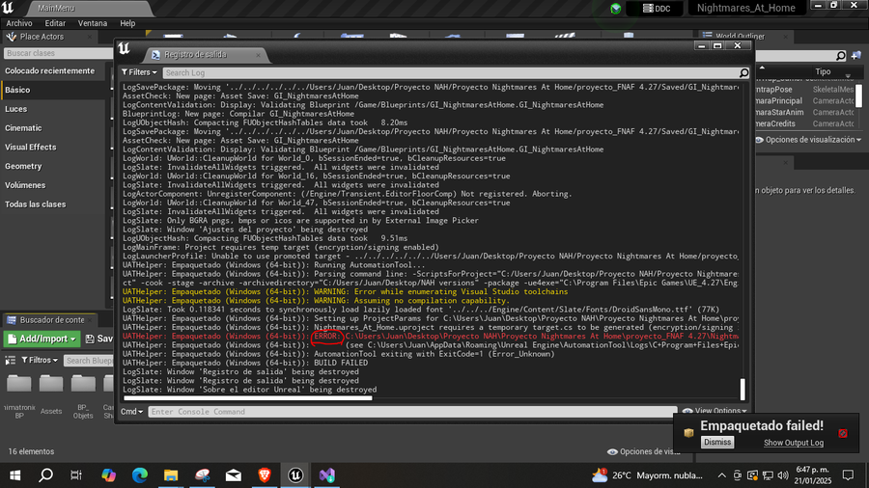
Task: Select the Colocado recientemente category
Action: (x=55, y=70)
